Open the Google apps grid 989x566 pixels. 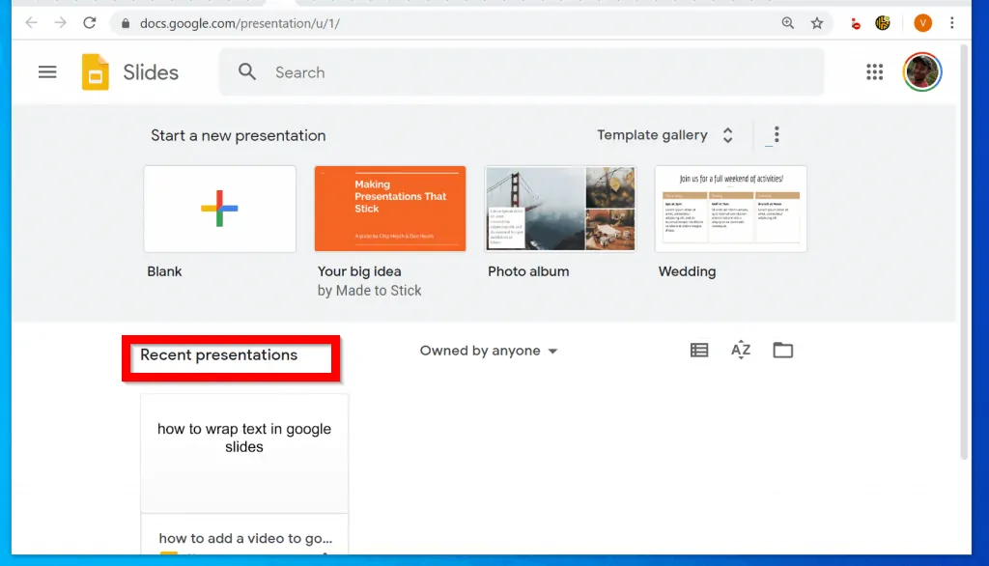pyautogui.click(x=874, y=71)
